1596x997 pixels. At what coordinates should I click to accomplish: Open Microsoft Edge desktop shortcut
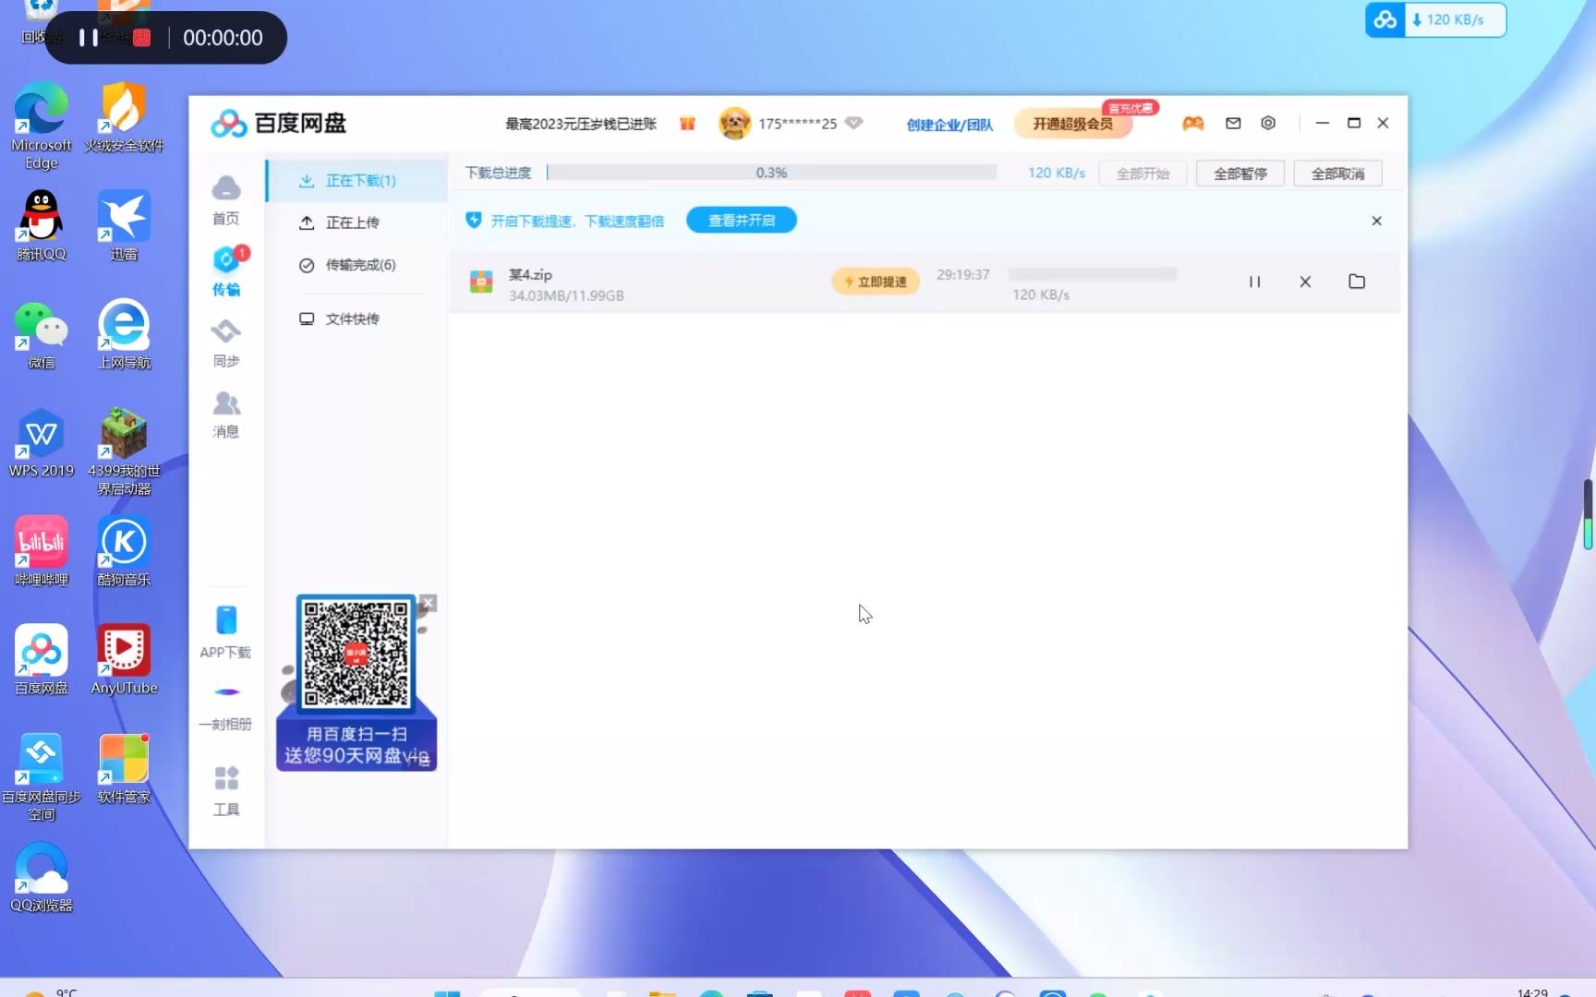pyautogui.click(x=41, y=126)
